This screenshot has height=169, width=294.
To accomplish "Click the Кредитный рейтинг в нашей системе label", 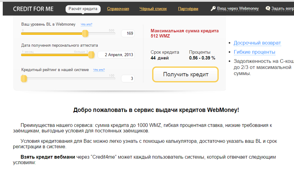I will (x=55, y=70).
